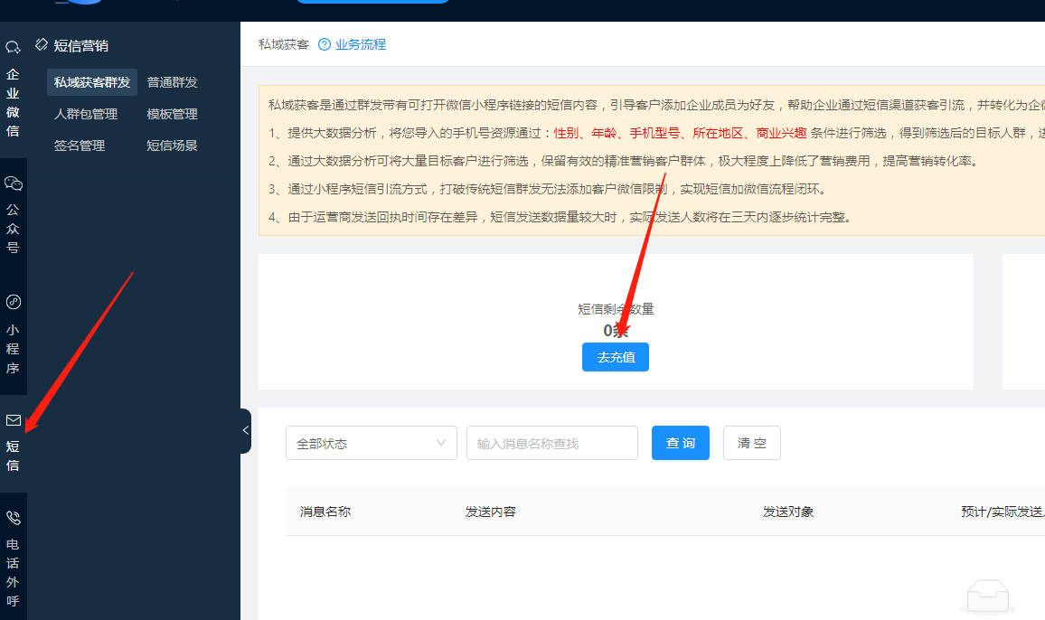Click the empty inbox placeholder icon
Viewport: 1045px width, 620px height.
(988, 597)
